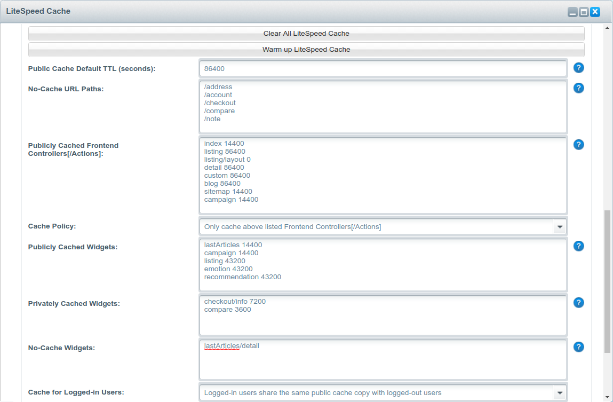
Task: Open help for Privately Cached Widgets
Action: 579,303
